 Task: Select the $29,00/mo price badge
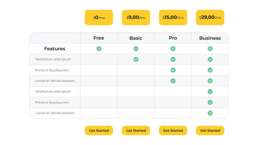210,18
